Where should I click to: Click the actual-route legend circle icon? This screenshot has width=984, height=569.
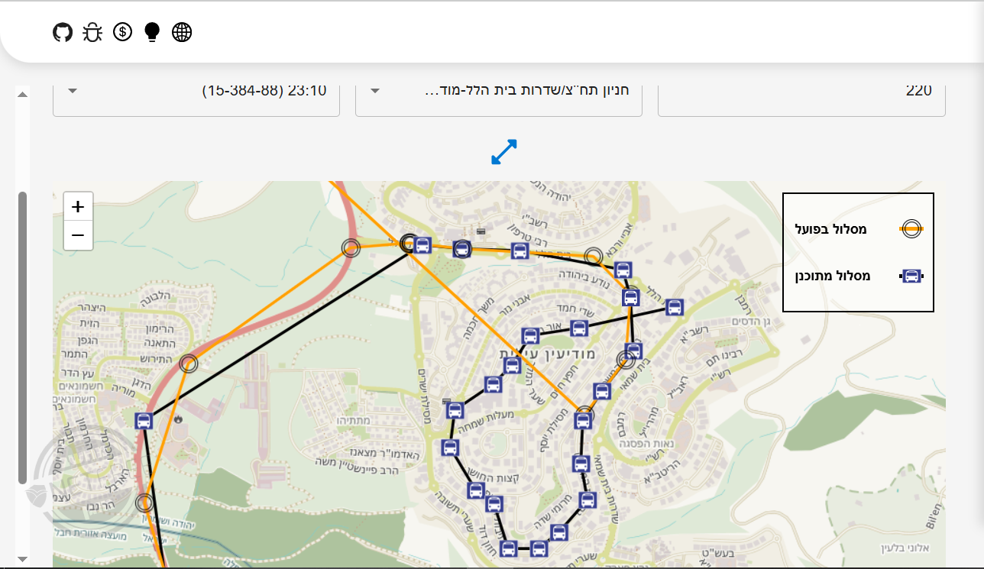pyautogui.click(x=911, y=228)
